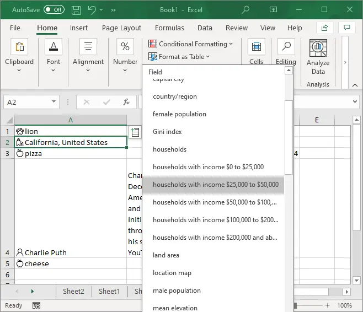The height and width of the screenshot is (312, 363).
Task: Open the Formulas tab
Action: [x=169, y=28]
